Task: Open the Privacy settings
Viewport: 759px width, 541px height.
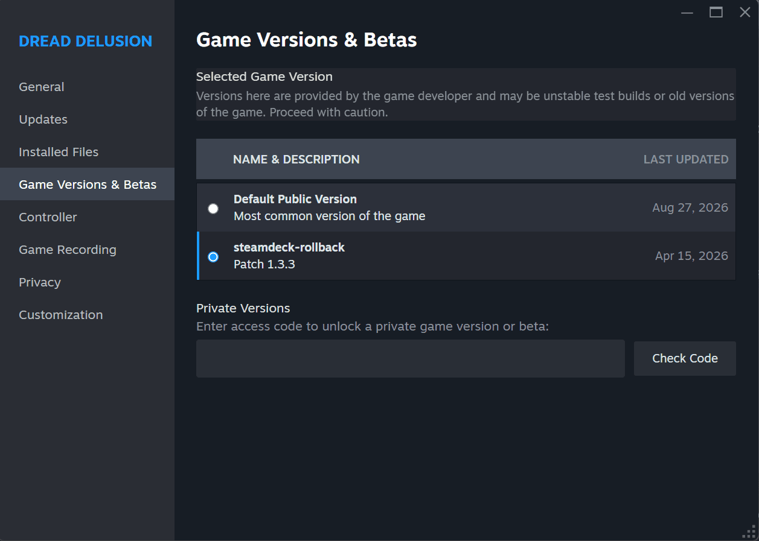Action: [87, 282]
